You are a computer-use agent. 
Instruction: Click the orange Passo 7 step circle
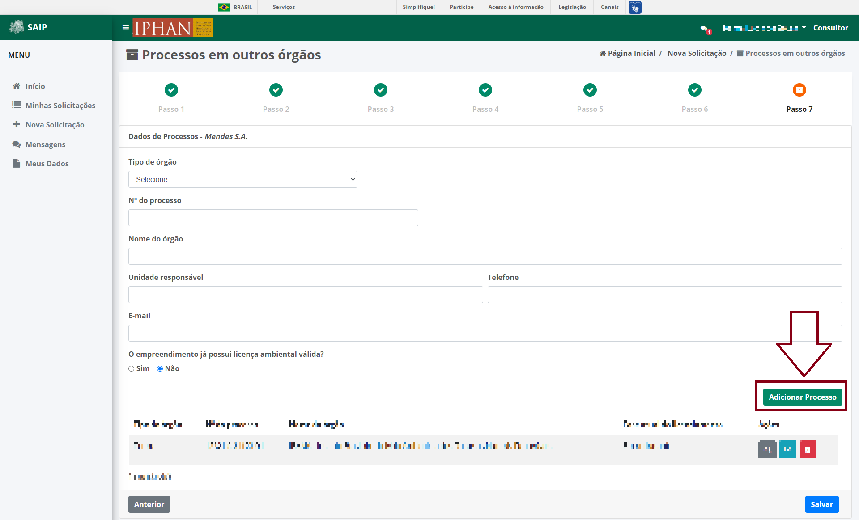tap(799, 90)
